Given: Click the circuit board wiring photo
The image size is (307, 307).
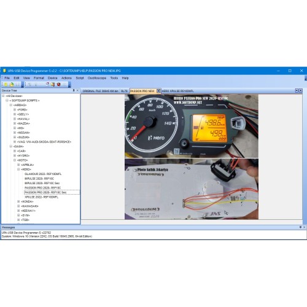Looking at the screenshot, I should [192, 189].
